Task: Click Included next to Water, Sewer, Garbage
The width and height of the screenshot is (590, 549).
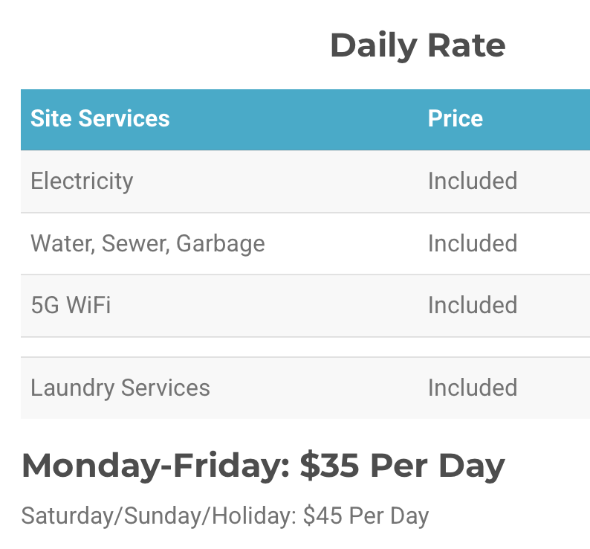Action: click(472, 243)
